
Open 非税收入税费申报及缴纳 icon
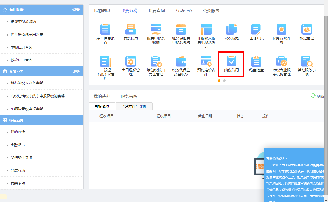click(206, 29)
